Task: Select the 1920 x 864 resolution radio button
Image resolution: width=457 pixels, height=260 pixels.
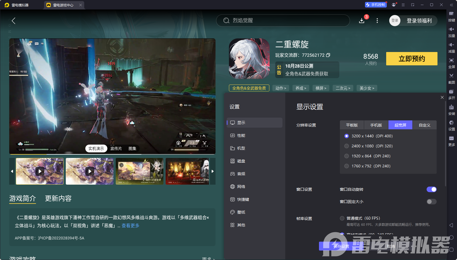Action: [x=346, y=156]
